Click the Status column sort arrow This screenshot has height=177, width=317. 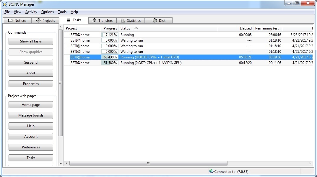click(136, 28)
